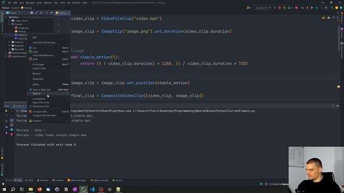The image size is (344, 193).
Task: Open the Tools menu in menu bar
Action: (x=63, y=3)
